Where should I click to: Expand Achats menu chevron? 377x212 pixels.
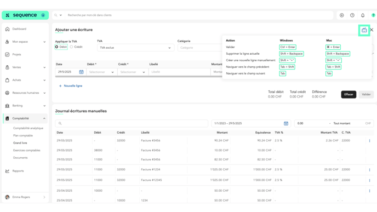coord(44,80)
